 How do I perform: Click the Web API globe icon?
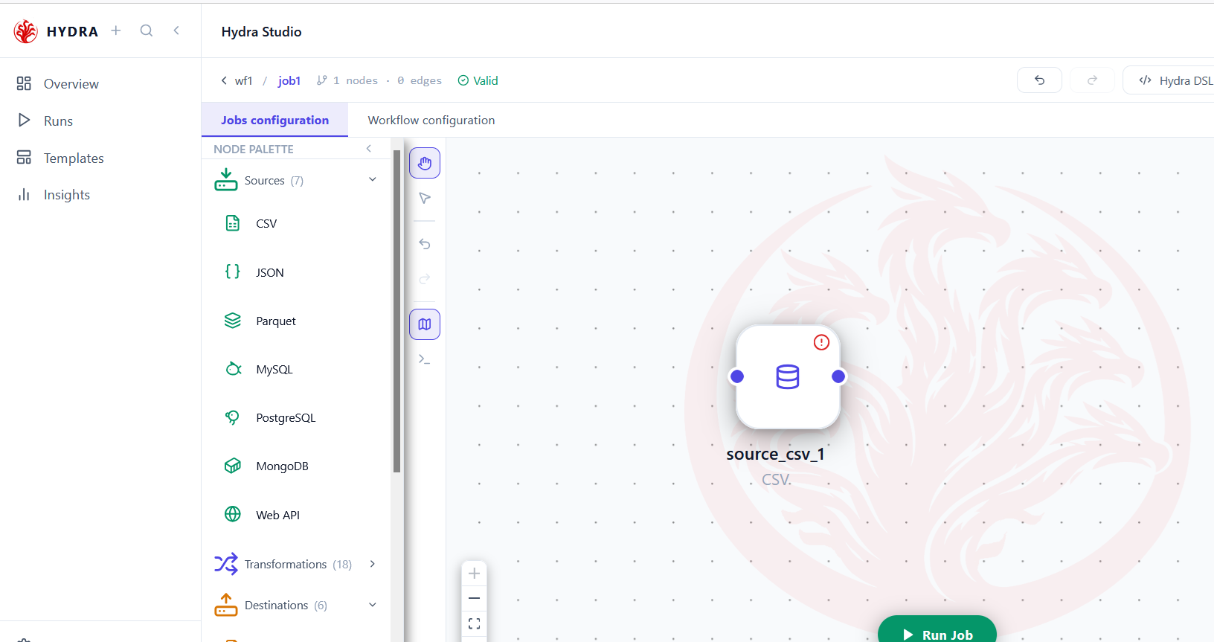click(233, 514)
